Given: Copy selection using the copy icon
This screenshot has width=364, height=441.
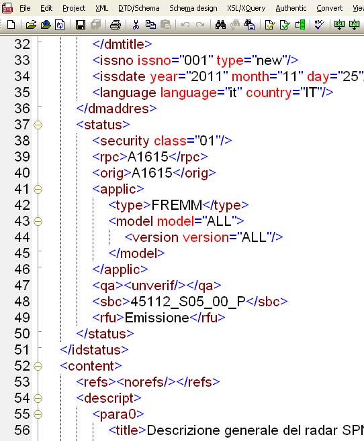Looking at the screenshot, I should pyautogui.click(x=150, y=25).
